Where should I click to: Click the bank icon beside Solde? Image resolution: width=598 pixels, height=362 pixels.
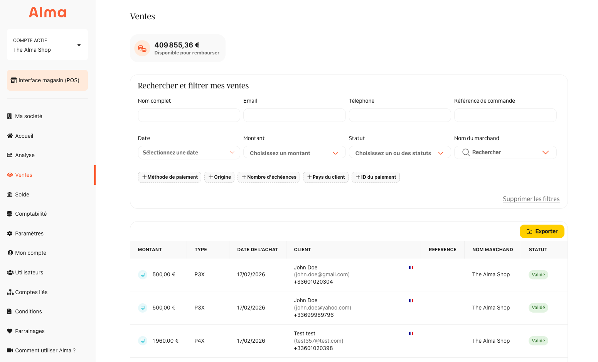coord(10,195)
